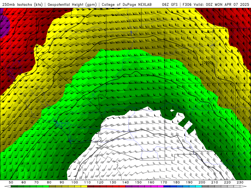Click the 'College of DuPage NEXLAB' label
This screenshot has width=251, height=188.
click(127, 4)
